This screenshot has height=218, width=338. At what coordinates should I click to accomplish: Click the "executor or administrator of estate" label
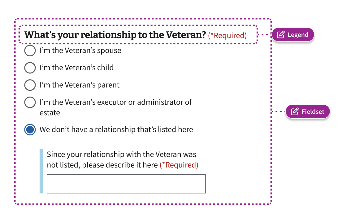click(115, 107)
